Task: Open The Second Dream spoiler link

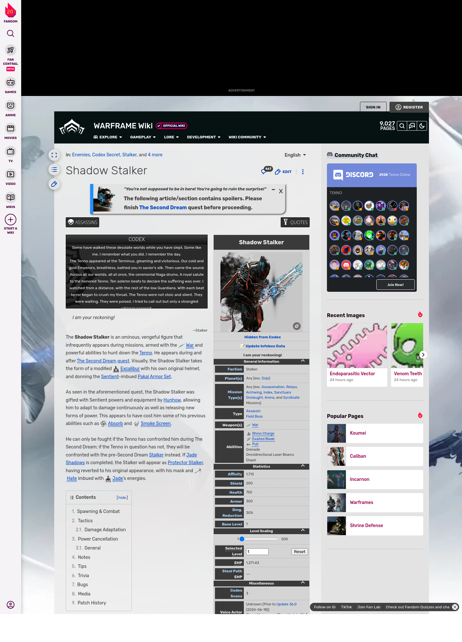Action: pyautogui.click(x=163, y=207)
